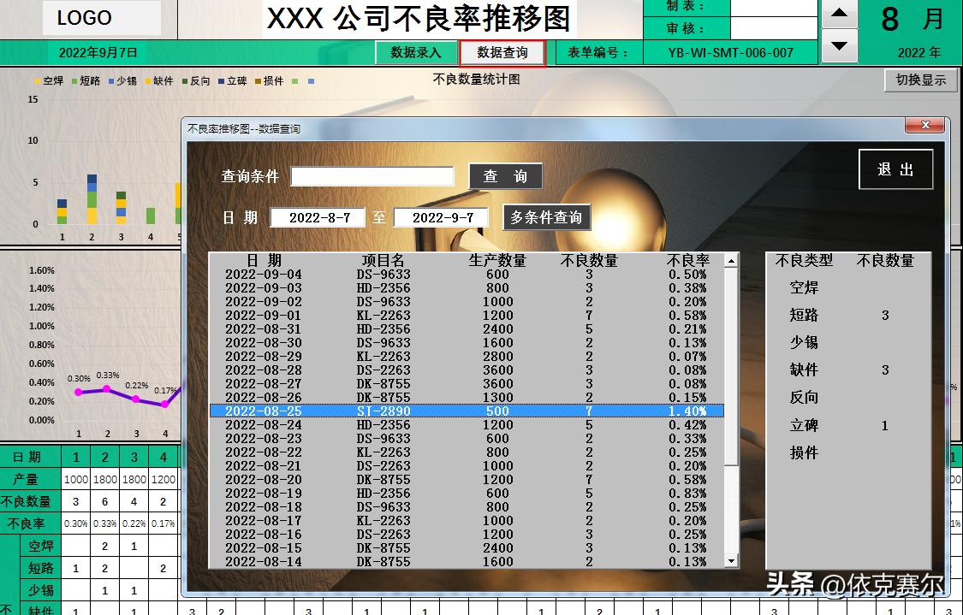The height and width of the screenshot is (615, 963).
Task: Click the 查询条件 query condition field
Action: 372,175
